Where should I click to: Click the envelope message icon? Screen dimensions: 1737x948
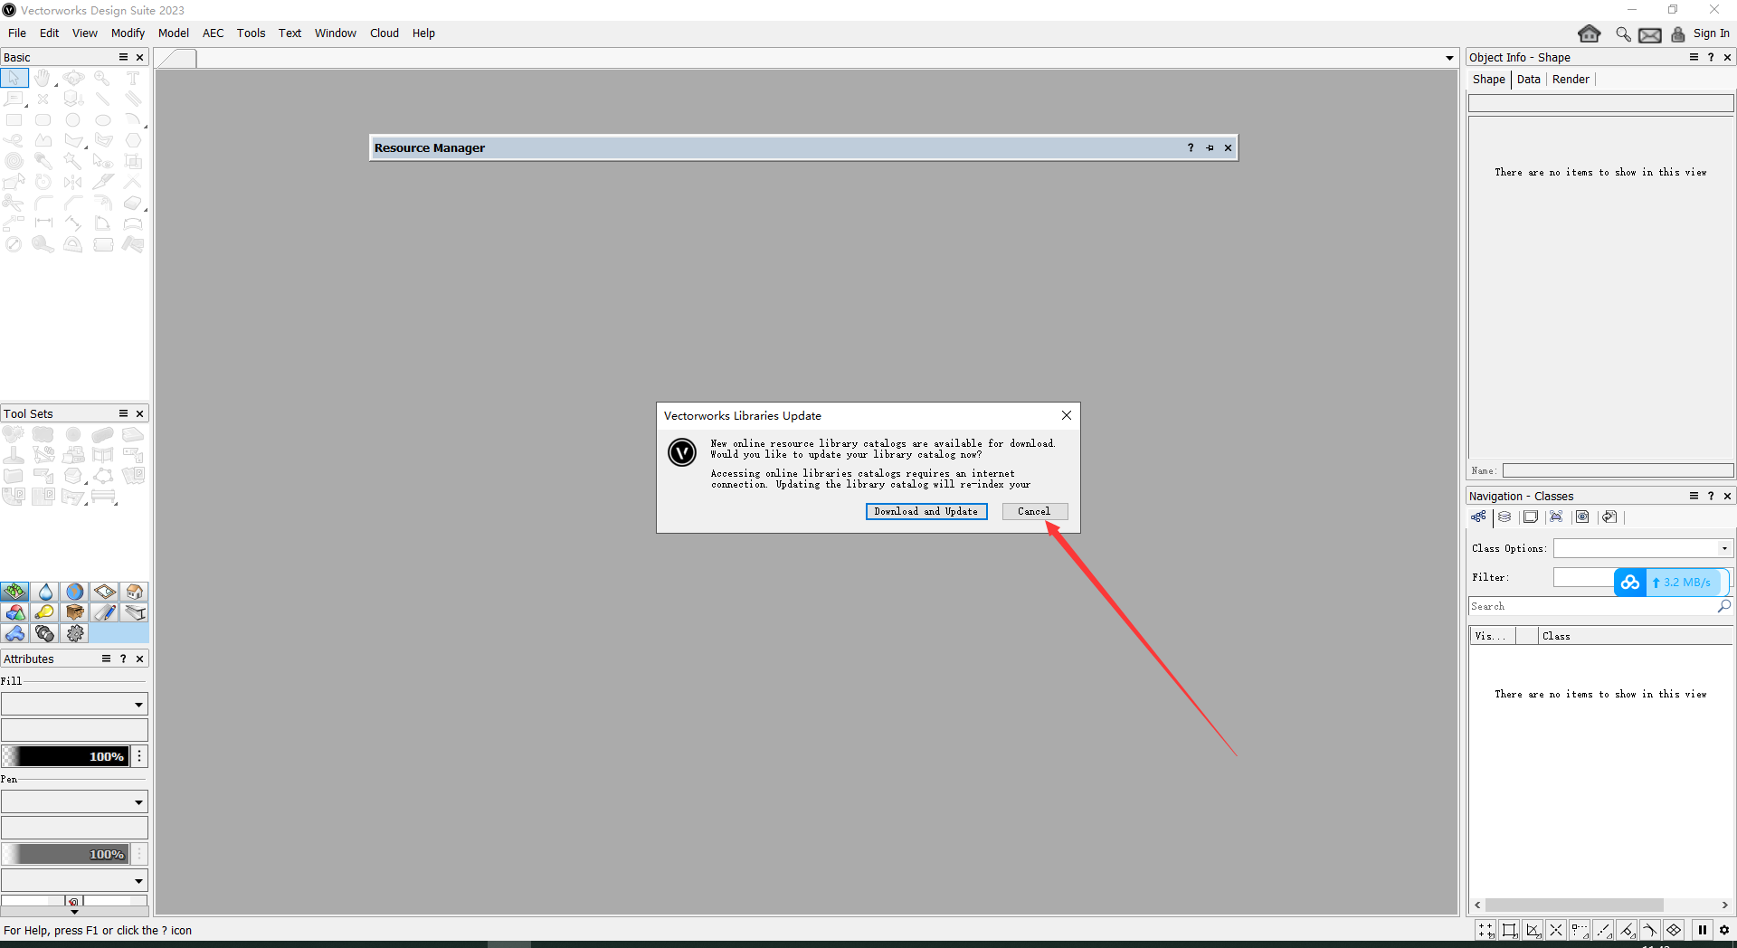1650,34
